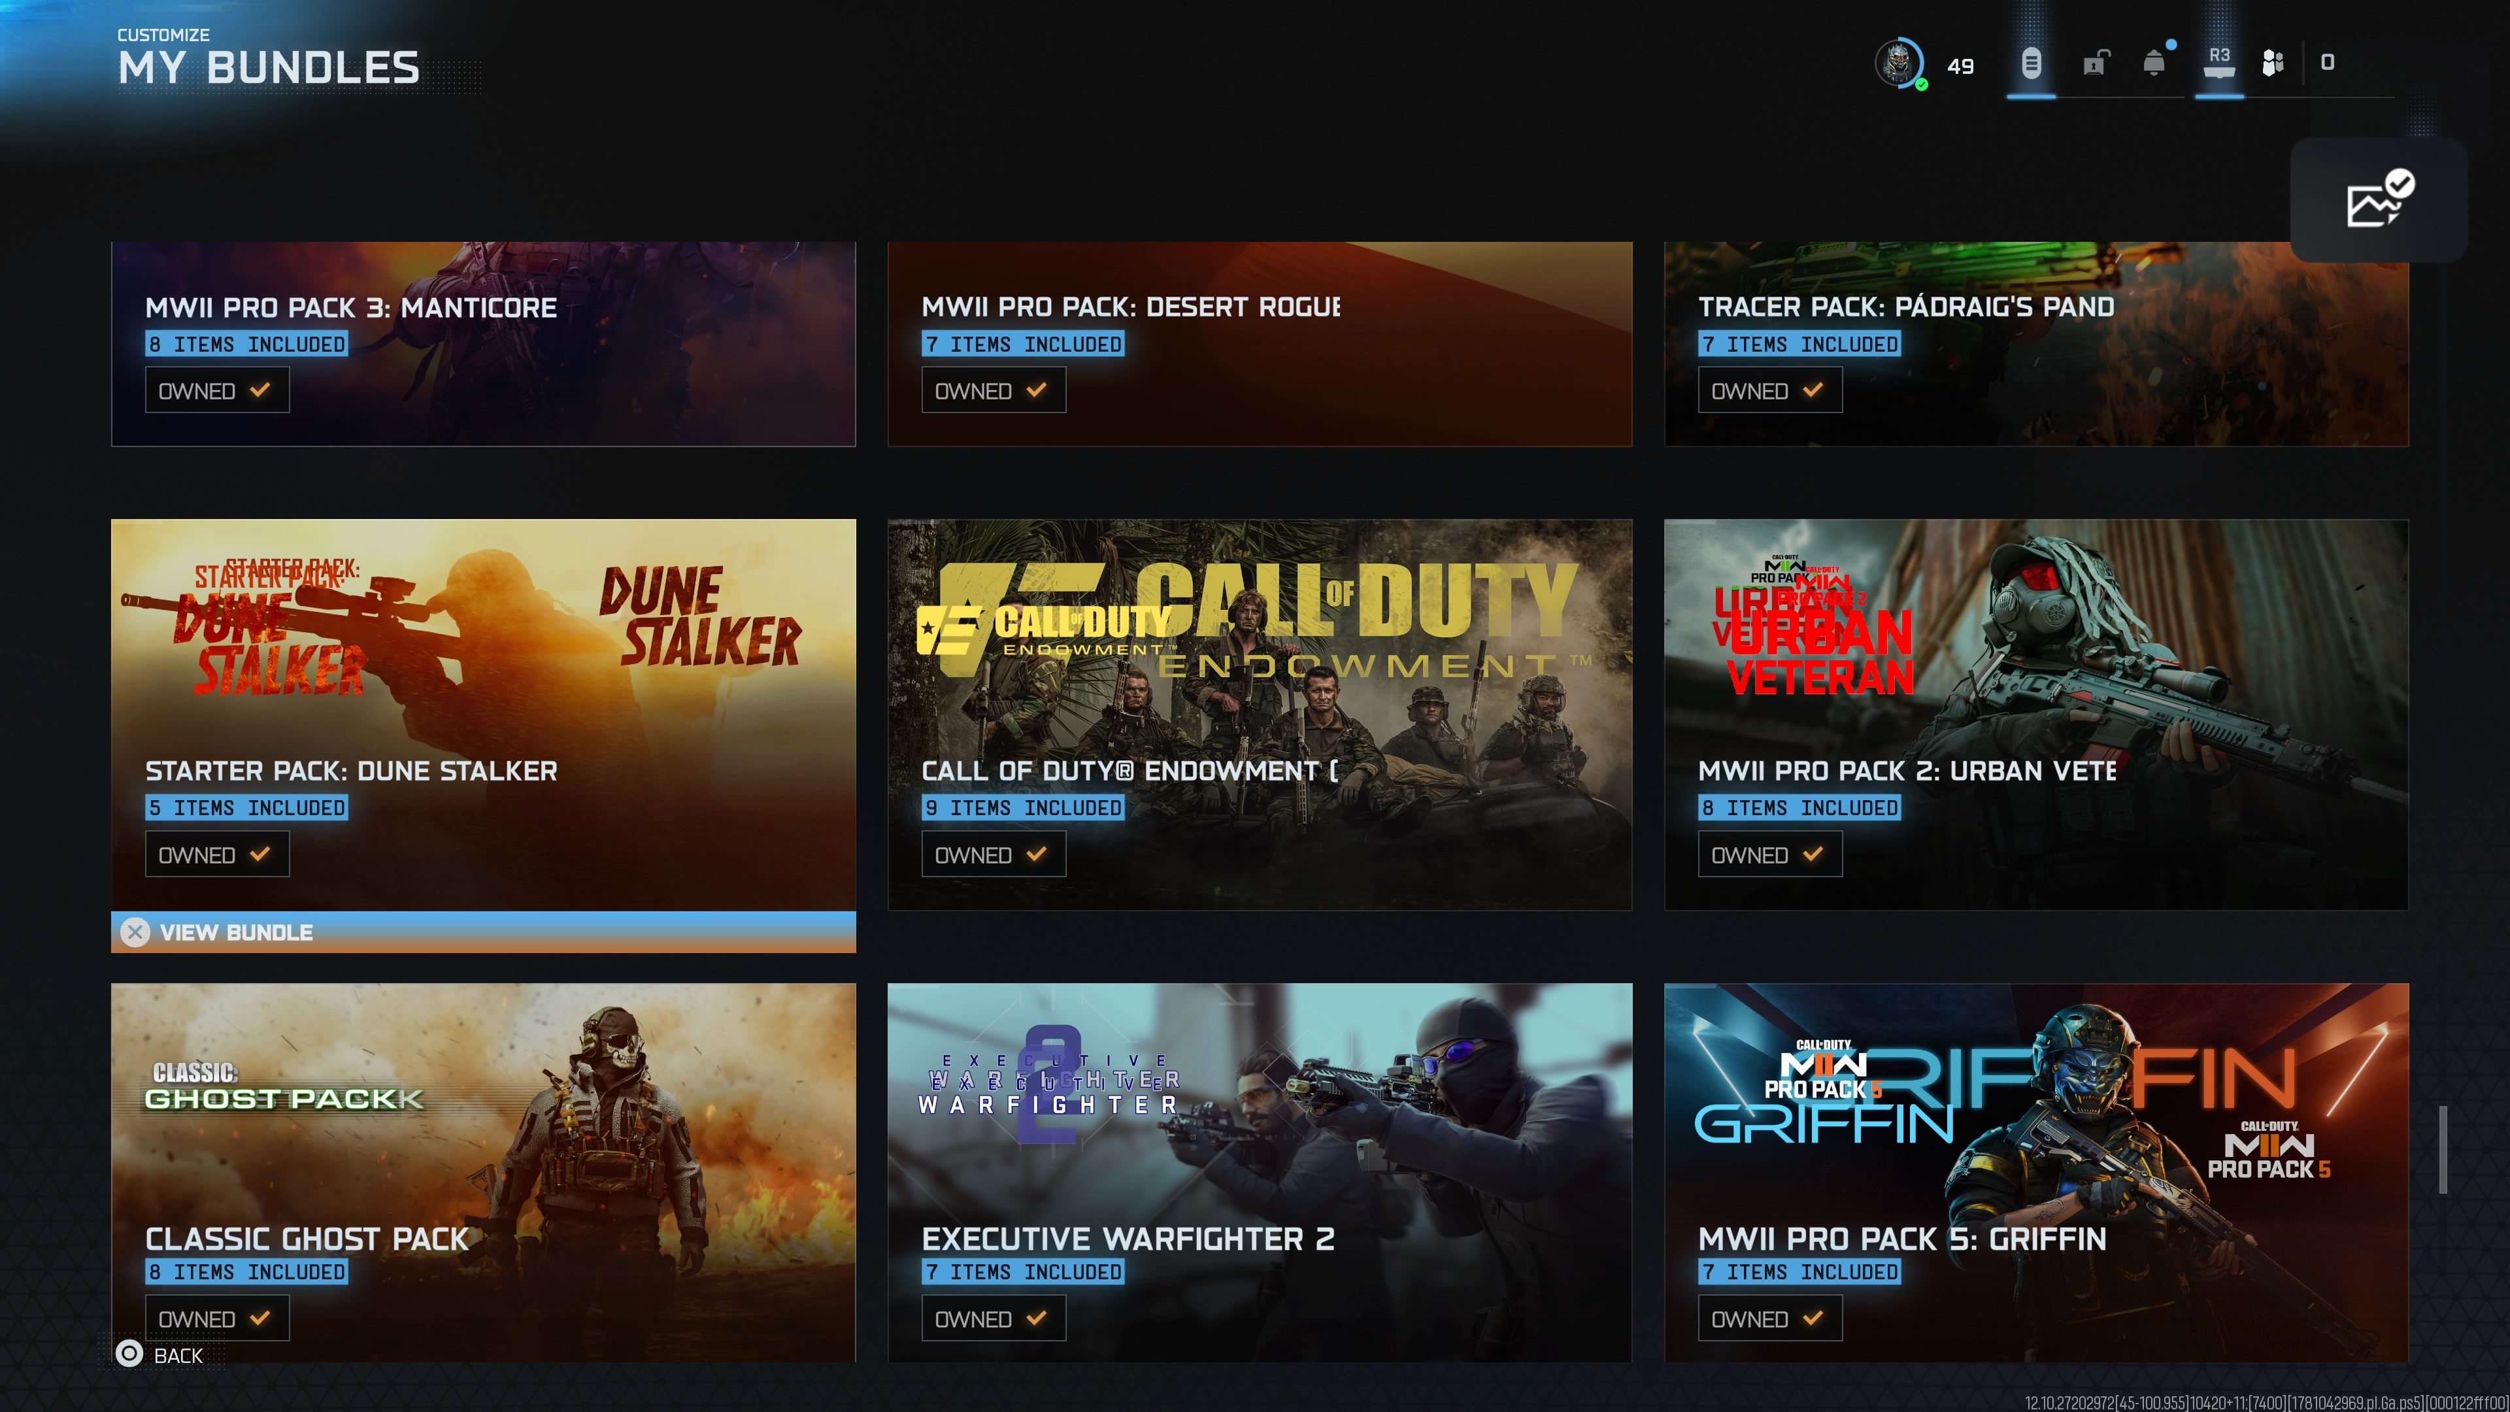Select the 'MWII PRO PACK 5: GRIFFIN' title
Screen dimensions: 2510x1412
(1902, 1239)
